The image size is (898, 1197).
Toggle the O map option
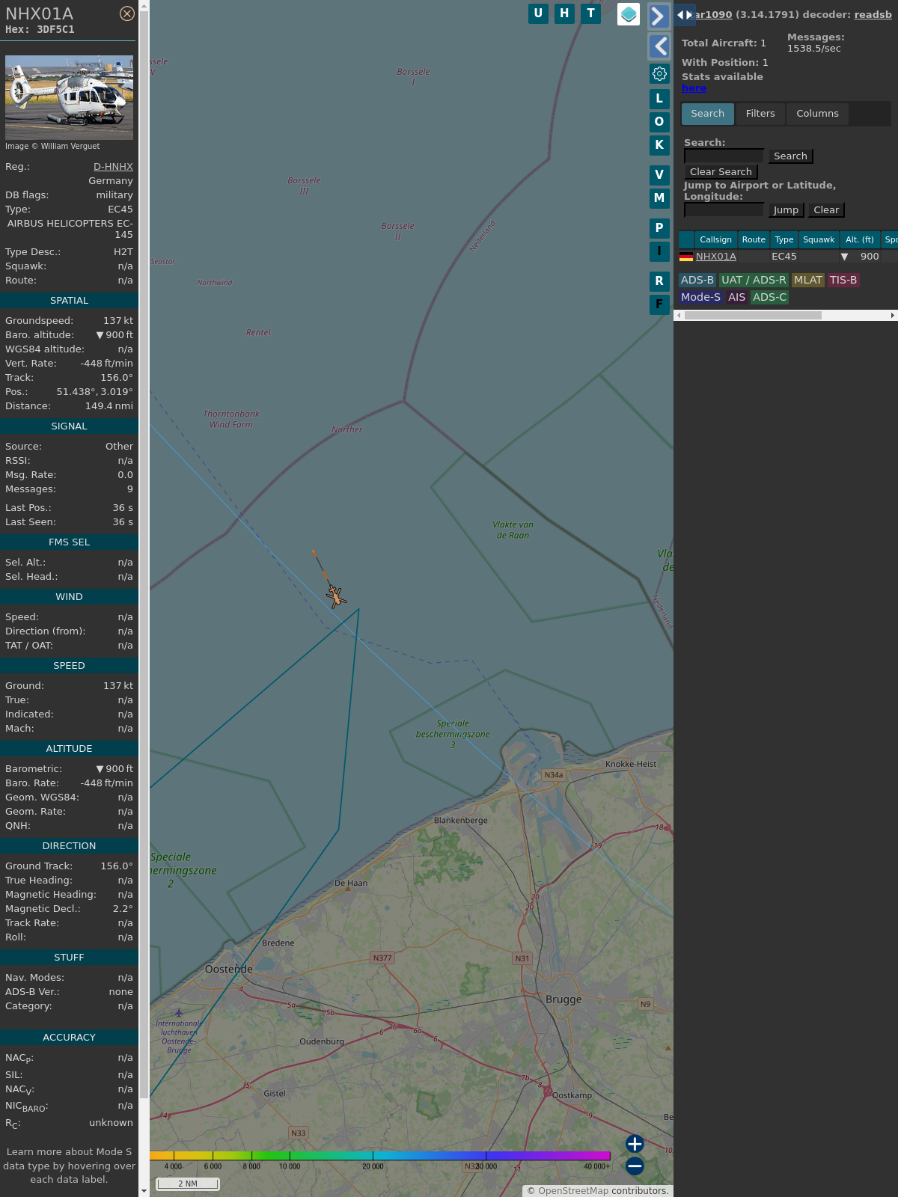pyautogui.click(x=659, y=121)
